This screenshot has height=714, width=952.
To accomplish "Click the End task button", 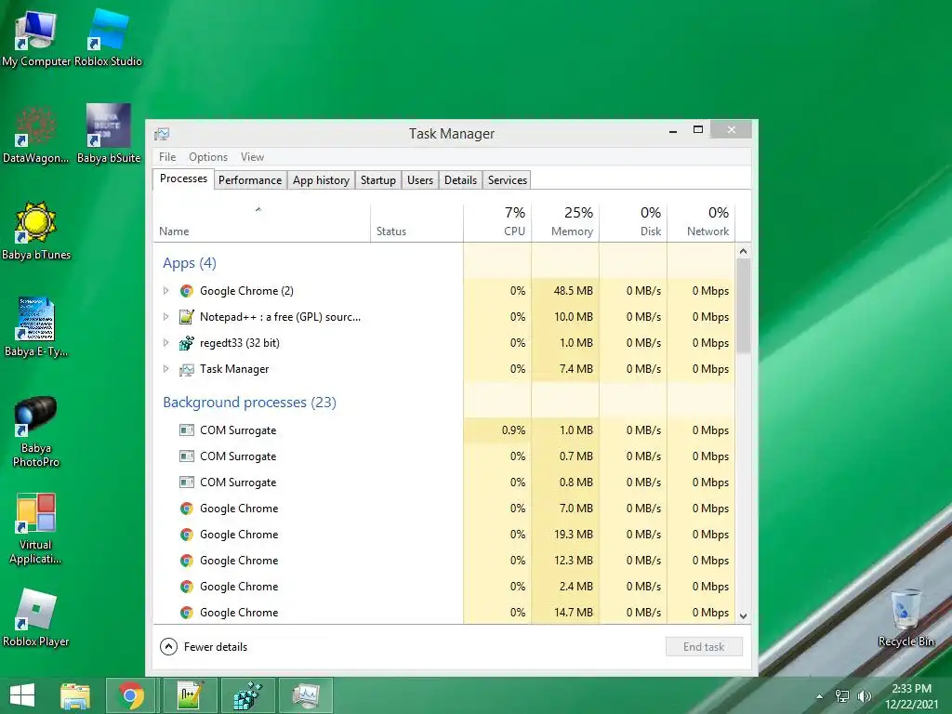I will click(704, 647).
